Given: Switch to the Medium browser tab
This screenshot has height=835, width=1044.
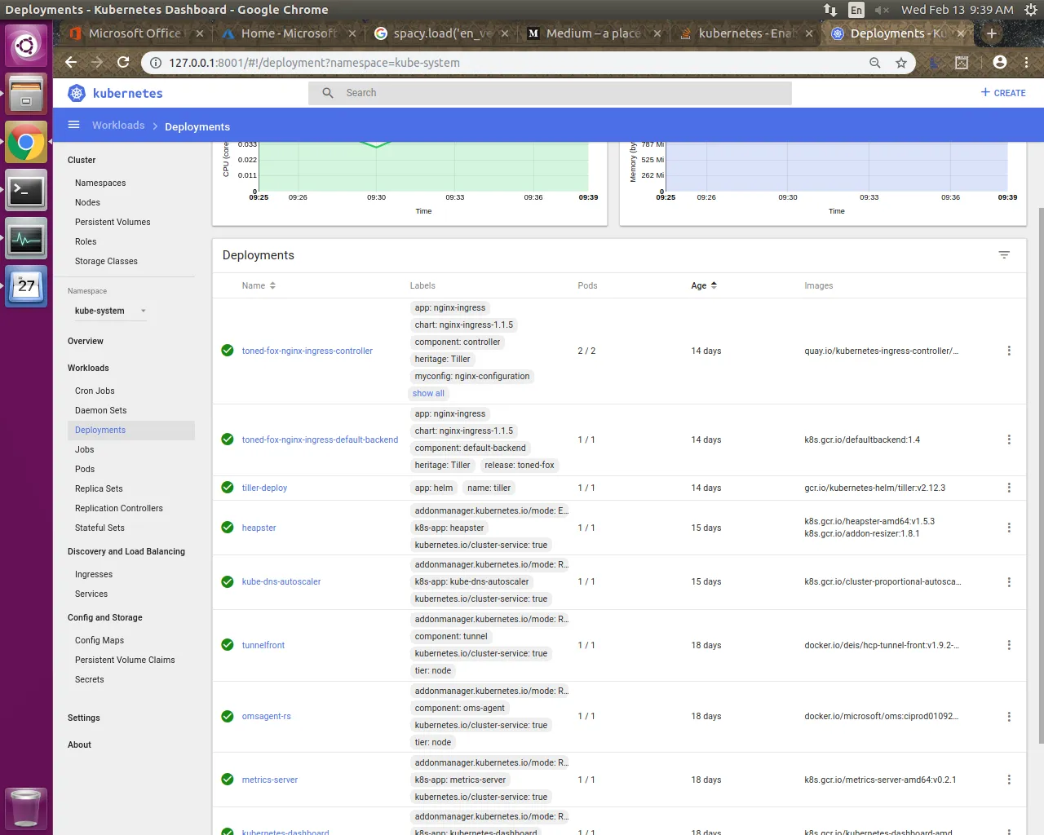Looking at the screenshot, I should (x=593, y=33).
